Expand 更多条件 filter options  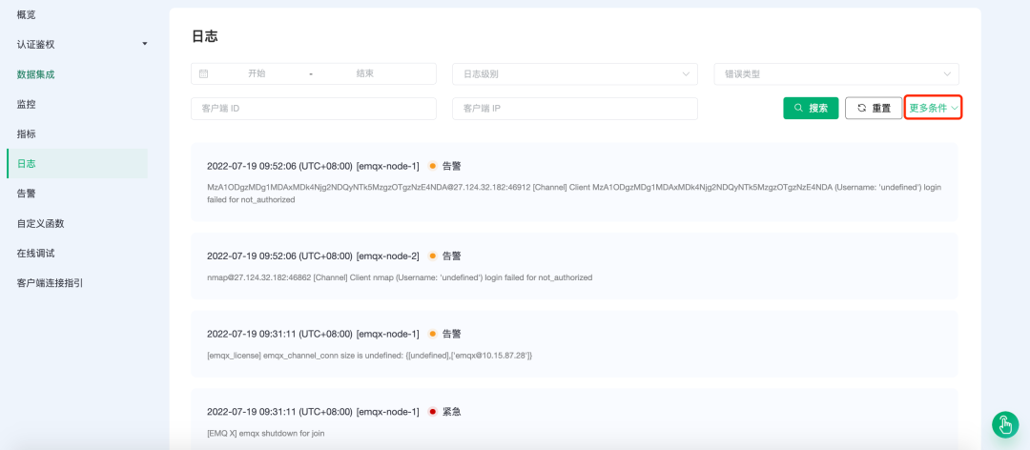pos(934,109)
